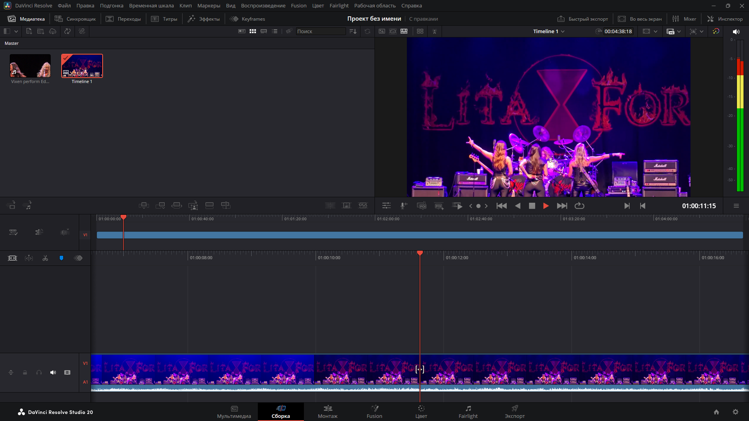Open the Инспектор panel

pyautogui.click(x=725, y=19)
